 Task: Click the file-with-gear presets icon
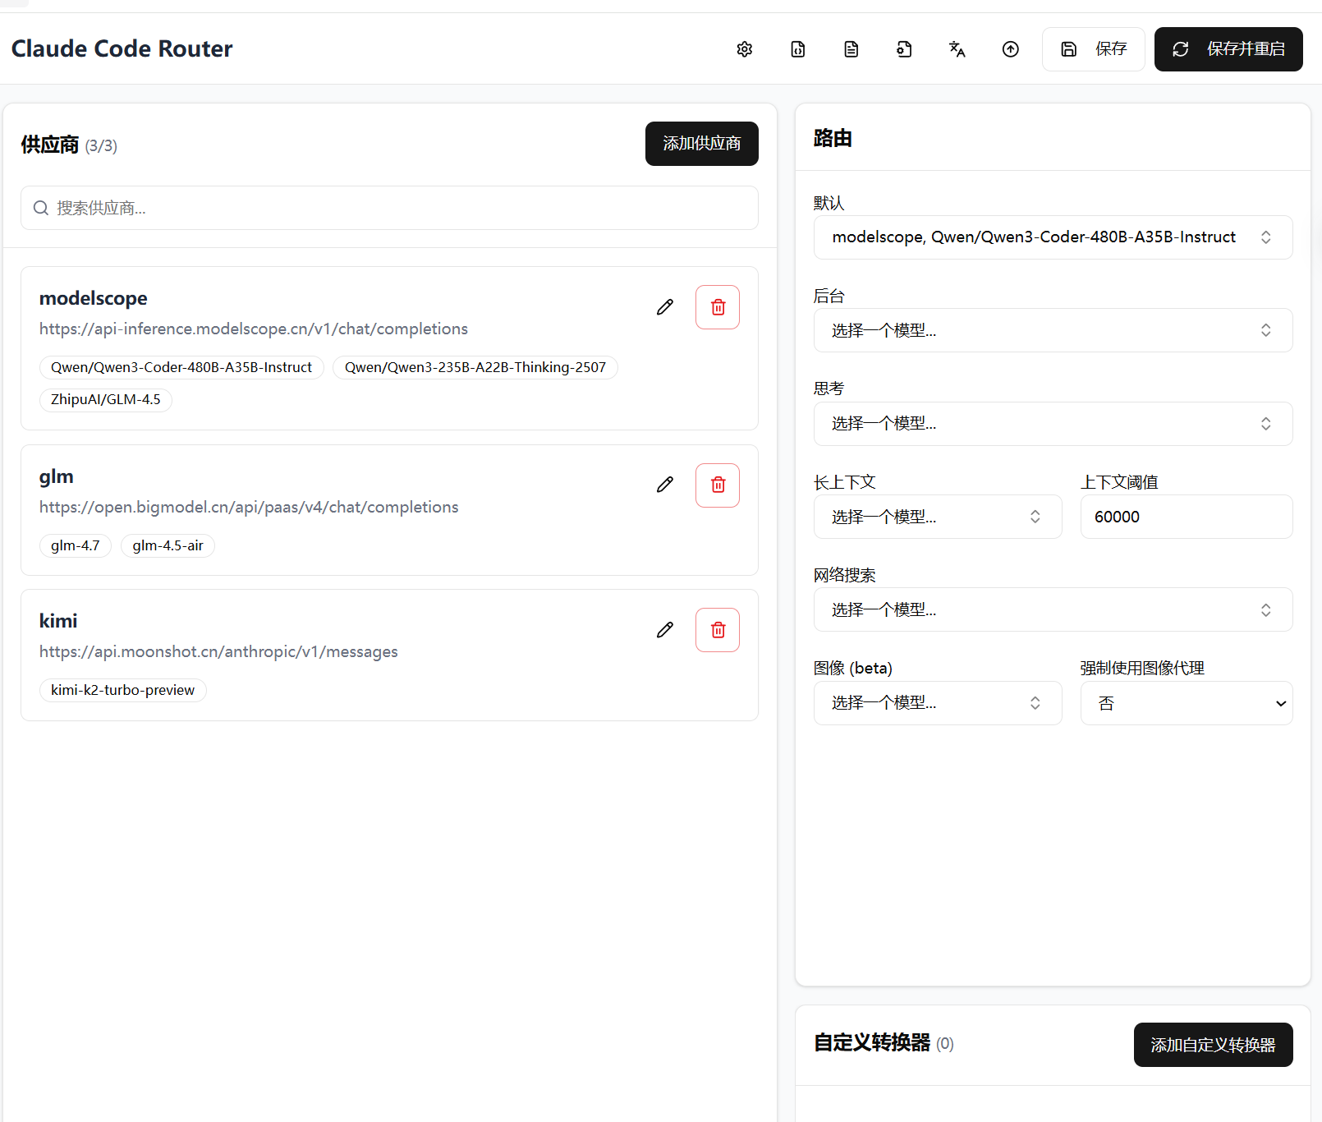pos(904,49)
